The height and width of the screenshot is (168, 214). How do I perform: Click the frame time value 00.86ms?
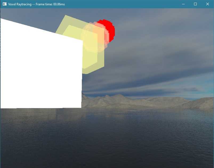59,4
